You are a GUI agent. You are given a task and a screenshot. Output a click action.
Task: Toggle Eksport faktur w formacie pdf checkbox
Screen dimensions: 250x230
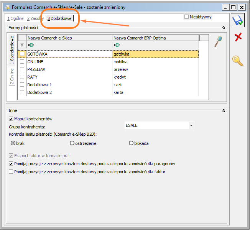(11, 156)
